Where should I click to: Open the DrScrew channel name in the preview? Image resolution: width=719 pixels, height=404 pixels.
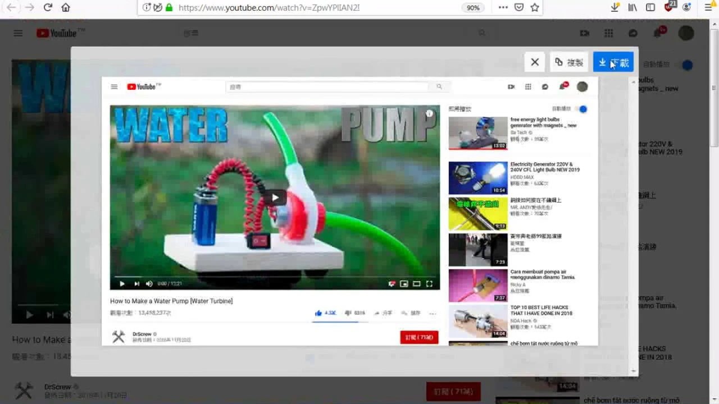(142, 334)
